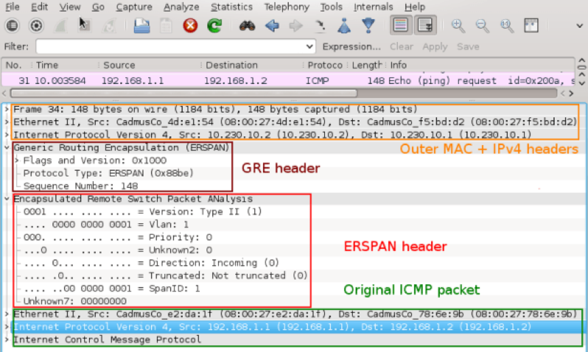This screenshot has height=352, width=588.
Task: Collapse Encapsulated Remote Switch Packet Analysis tree
Action: pyautogui.click(x=7, y=199)
